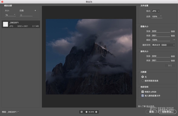Expand the 100% quality dropdown

(157, 16)
